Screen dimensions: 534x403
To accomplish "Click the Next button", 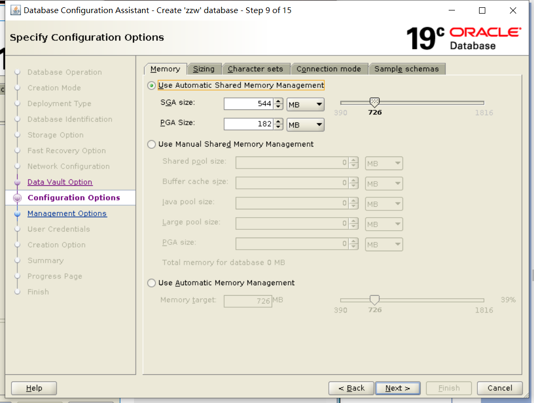I will click(x=397, y=388).
